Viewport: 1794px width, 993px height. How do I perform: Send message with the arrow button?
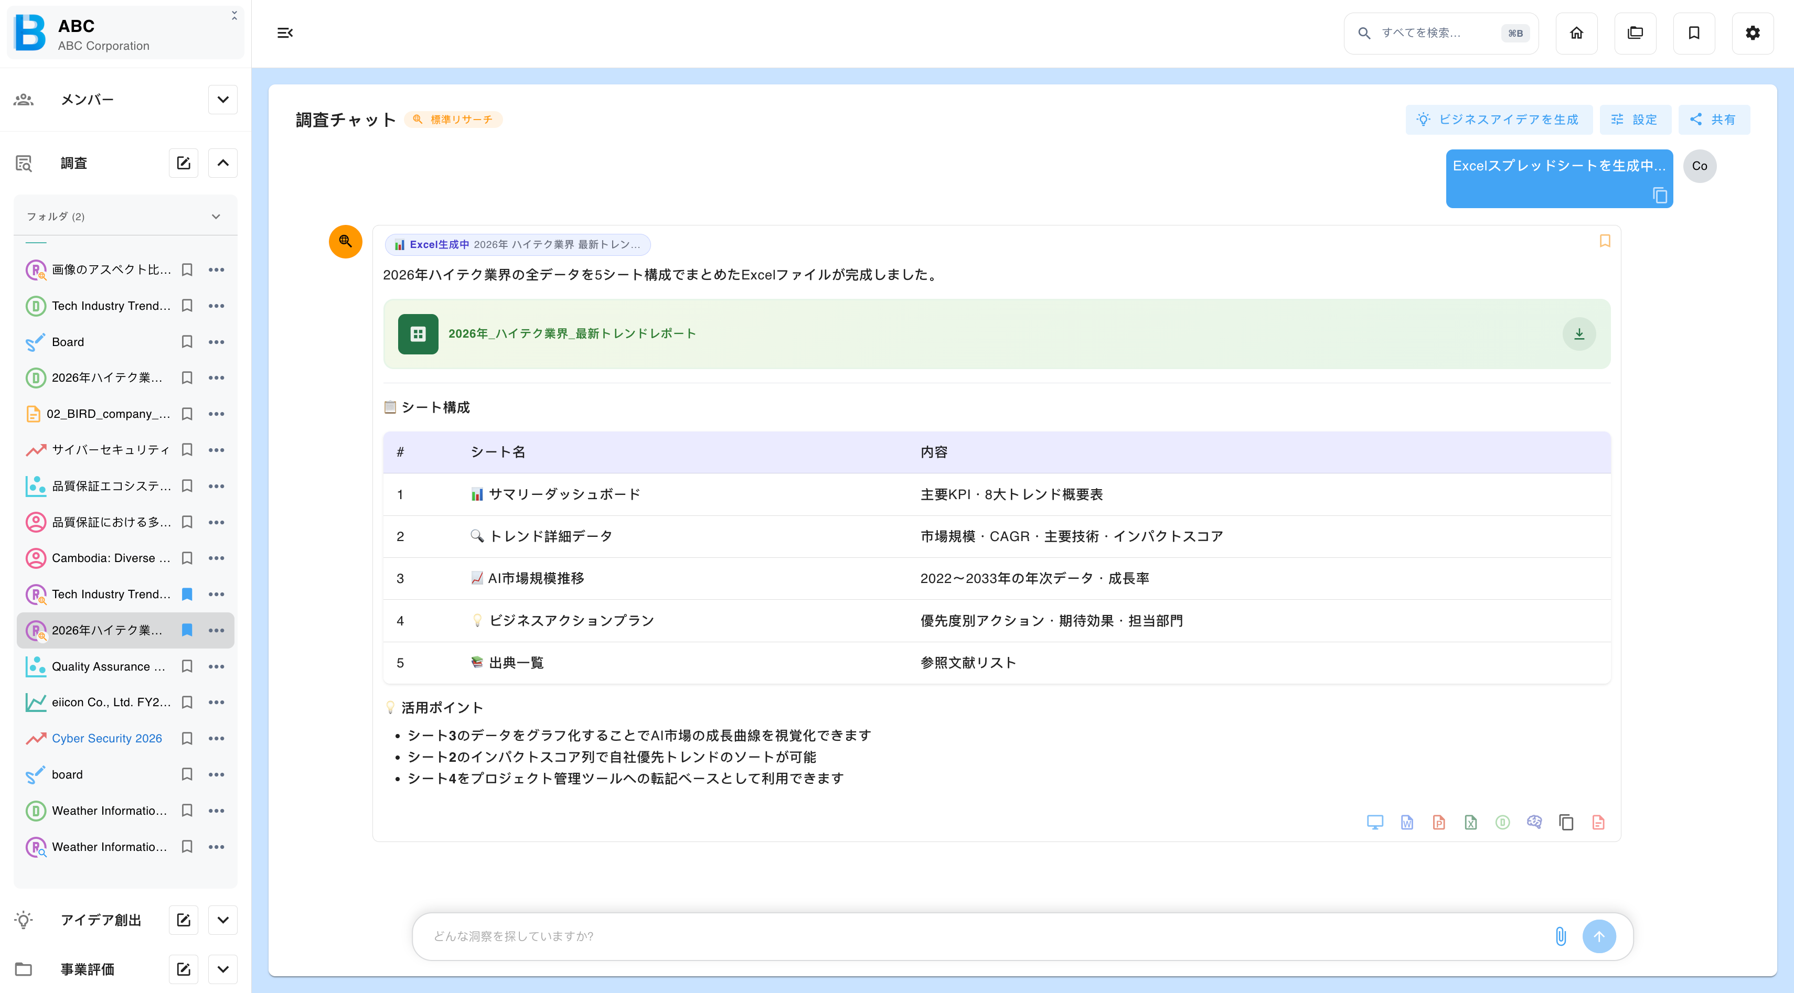pyautogui.click(x=1599, y=936)
